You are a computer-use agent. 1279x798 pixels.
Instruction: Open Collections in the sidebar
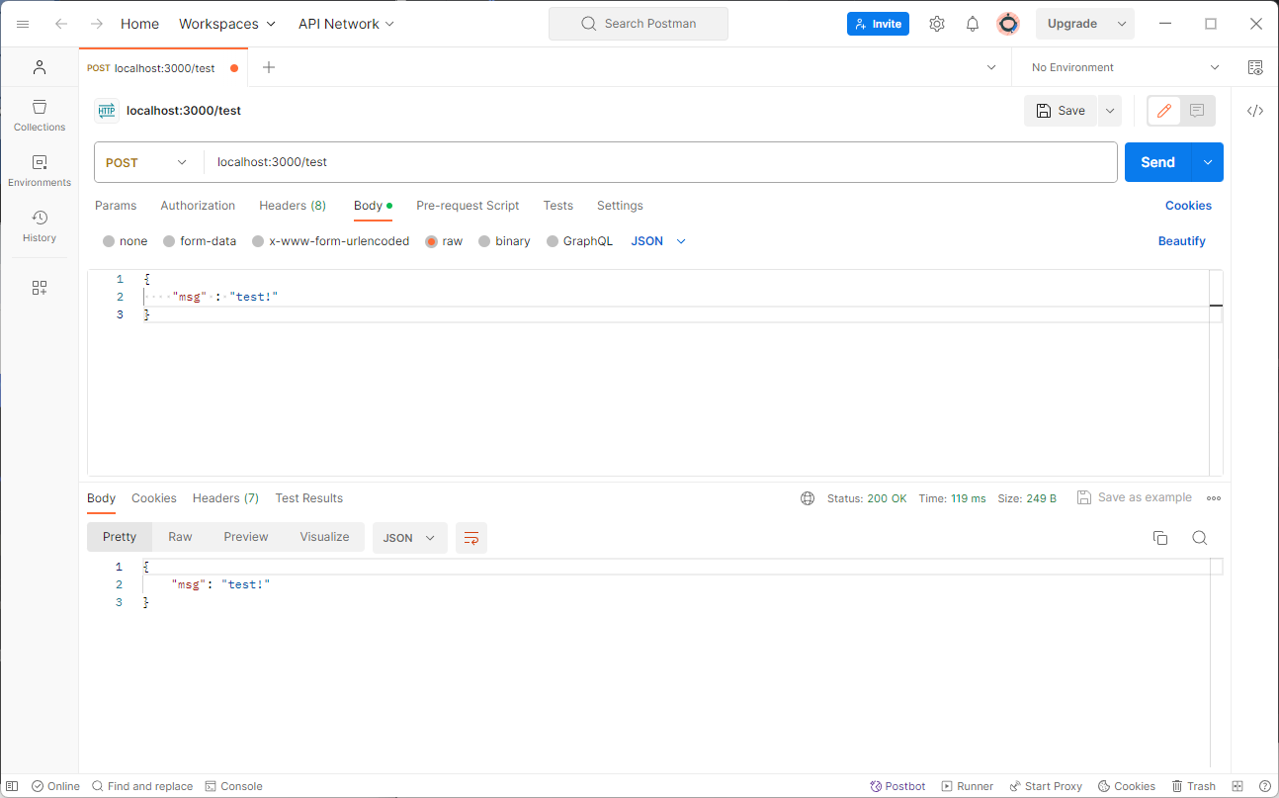(40, 116)
